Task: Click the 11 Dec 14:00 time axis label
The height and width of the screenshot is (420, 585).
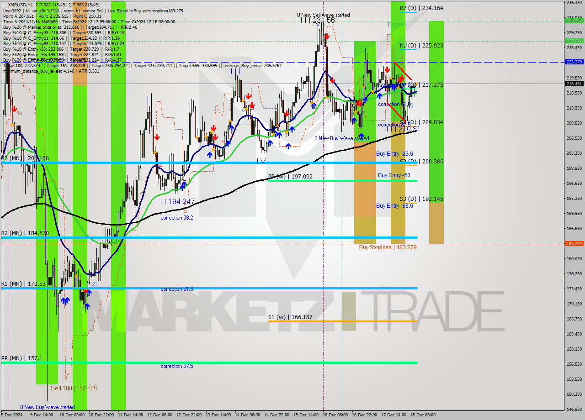Action: tap(130, 415)
